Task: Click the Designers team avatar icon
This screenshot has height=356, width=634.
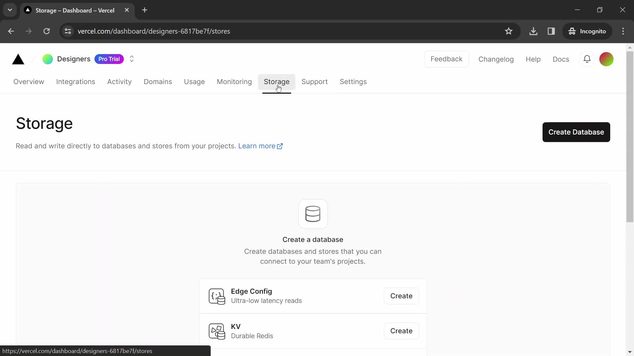Action: tap(48, 59)
